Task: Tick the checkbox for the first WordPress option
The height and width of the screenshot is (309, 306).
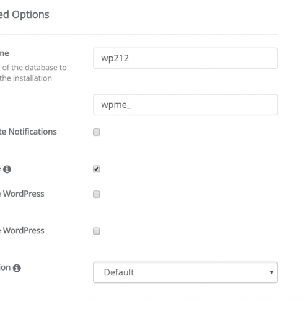Action: tap(97, 194)
